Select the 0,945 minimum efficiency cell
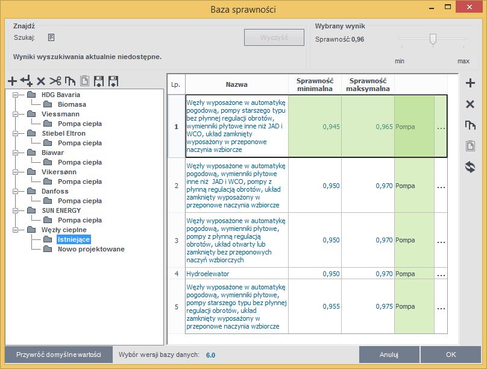The height and width of the screenshot is (369, 487). tap(315, 127)
